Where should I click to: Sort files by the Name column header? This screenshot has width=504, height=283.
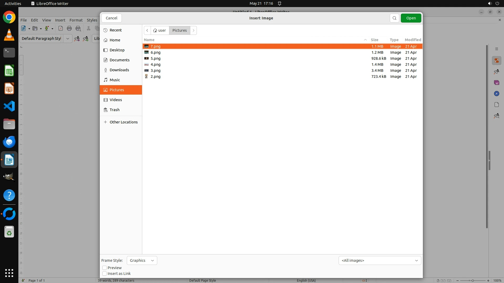pyautogui.click(x=149, y=40)
